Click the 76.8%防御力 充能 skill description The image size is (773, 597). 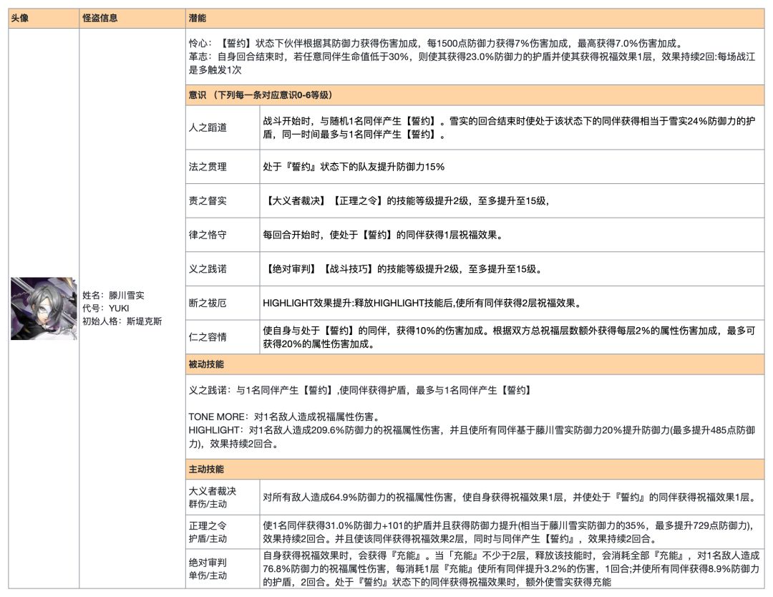point(511,568)
